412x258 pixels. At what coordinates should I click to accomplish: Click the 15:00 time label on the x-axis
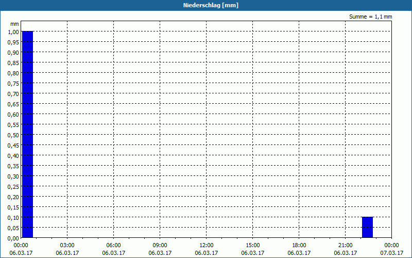[x=253, y=246]
